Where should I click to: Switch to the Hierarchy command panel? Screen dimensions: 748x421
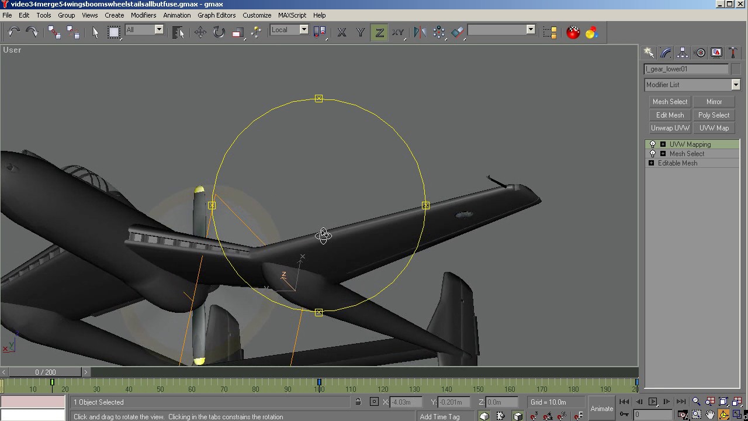683,53
